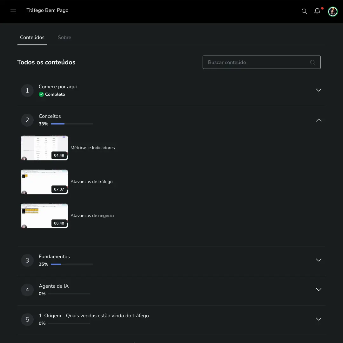Open the Alavancas de negócio lesson
Image resolution: width=343 pixels, height=343 pixels.
click(x=92, y=215)
